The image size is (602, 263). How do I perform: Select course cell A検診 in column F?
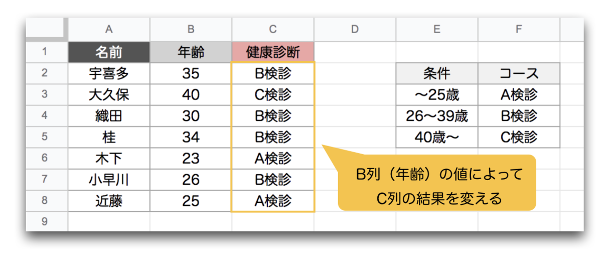[519, 94]
